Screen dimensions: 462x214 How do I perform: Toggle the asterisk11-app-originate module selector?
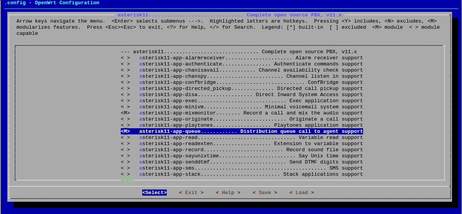point(125,119)
